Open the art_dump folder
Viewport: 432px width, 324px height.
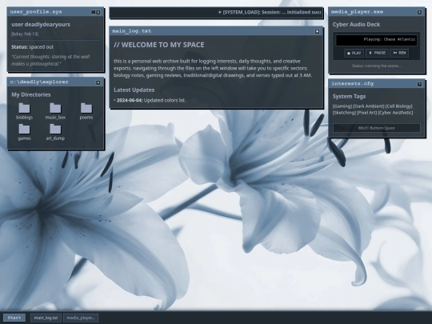tap(55, 132)
